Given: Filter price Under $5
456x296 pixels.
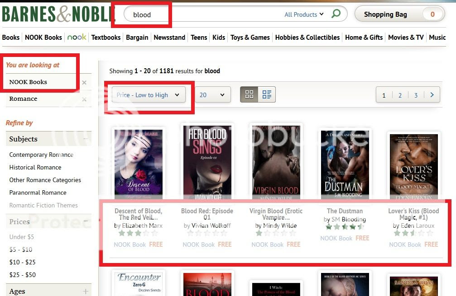Looking at the screenshot, I should click(x=22, y=237).
